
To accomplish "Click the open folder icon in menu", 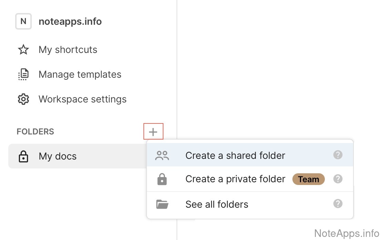I will click(162, 204).
